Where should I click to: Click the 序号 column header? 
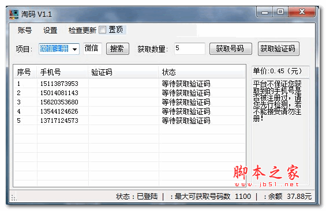pos(25,72)
